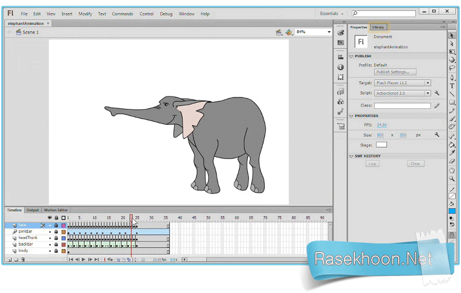The width and height of the screenshot is (461, 293).
Task: Toggle visibility dot of body layer
Action: pyautogui.click(x=50, y=251)
